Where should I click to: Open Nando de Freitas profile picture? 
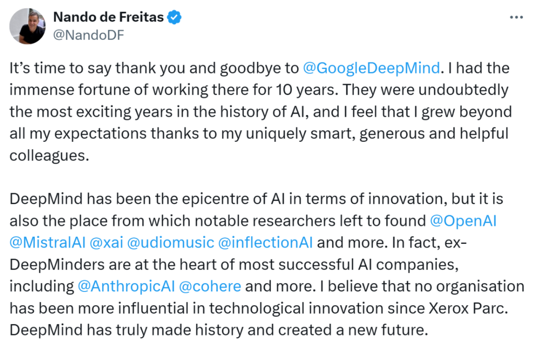pyautogui.click(x=28, y=26)
